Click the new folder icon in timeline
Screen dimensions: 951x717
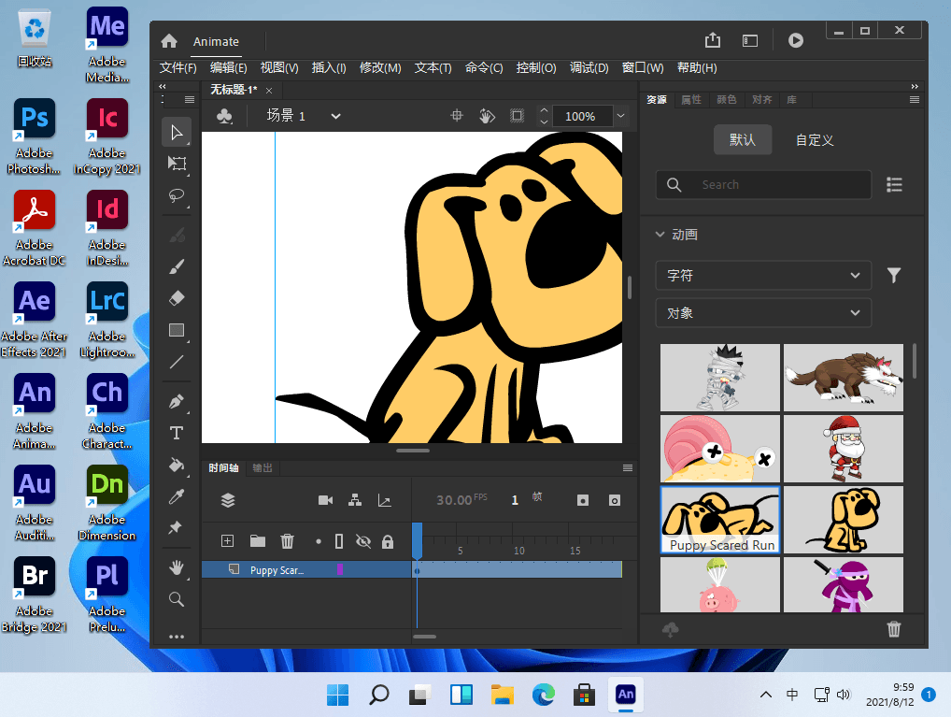click(258, 541)
